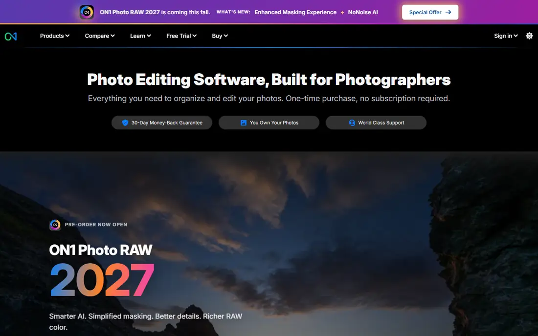Click the arrow icon in Special Offer
Screen dimensions: 538x336
pos(448,12)
